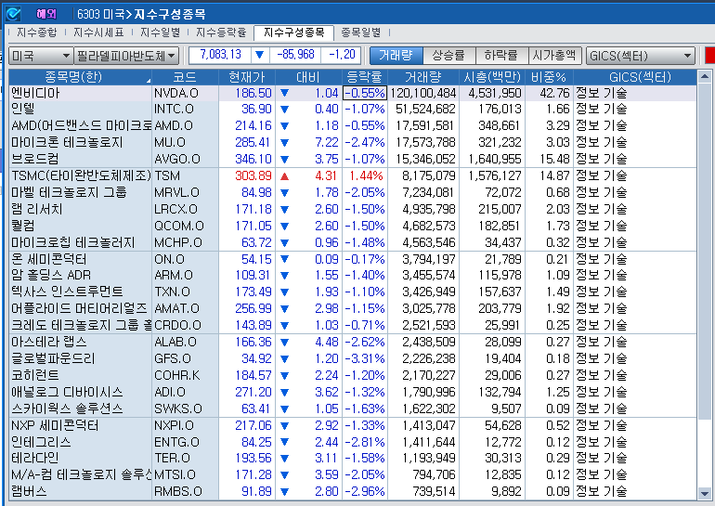The image size is (715, 506).
Task: Sort by 현재가 column header
Action: 247,77
